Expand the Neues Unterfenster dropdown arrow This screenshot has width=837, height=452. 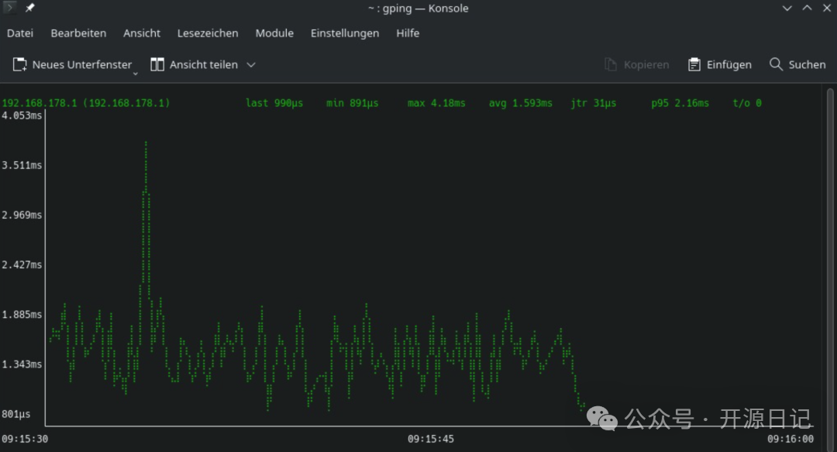[135, 73]
